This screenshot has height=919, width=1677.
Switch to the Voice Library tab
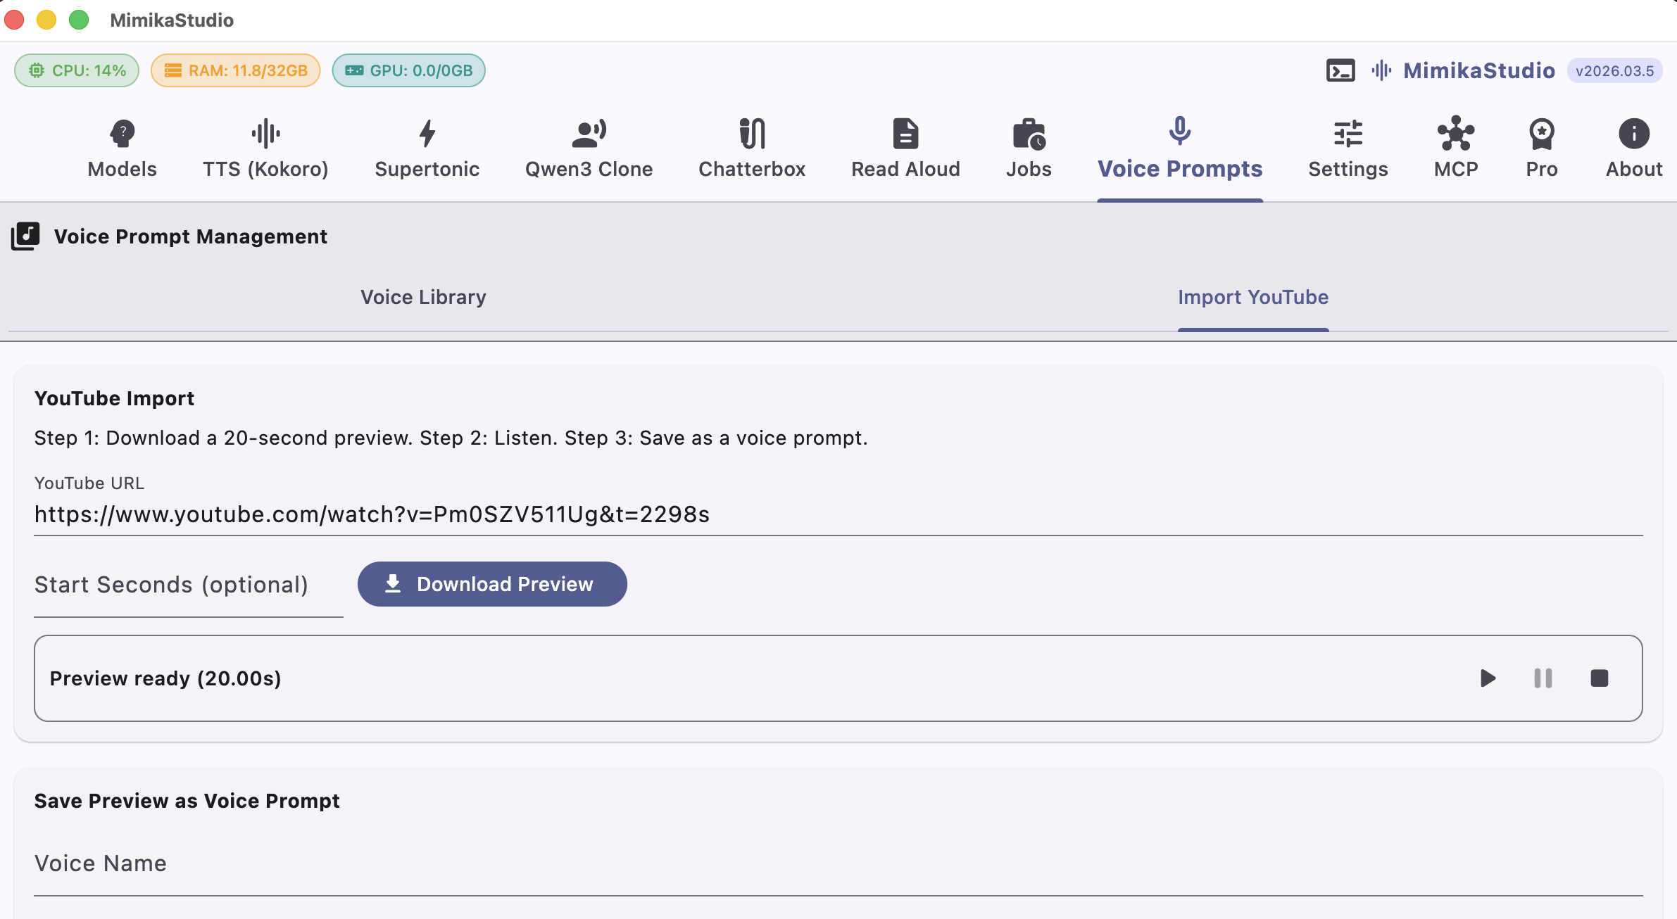pyautogui.click(x=422, y=297)
